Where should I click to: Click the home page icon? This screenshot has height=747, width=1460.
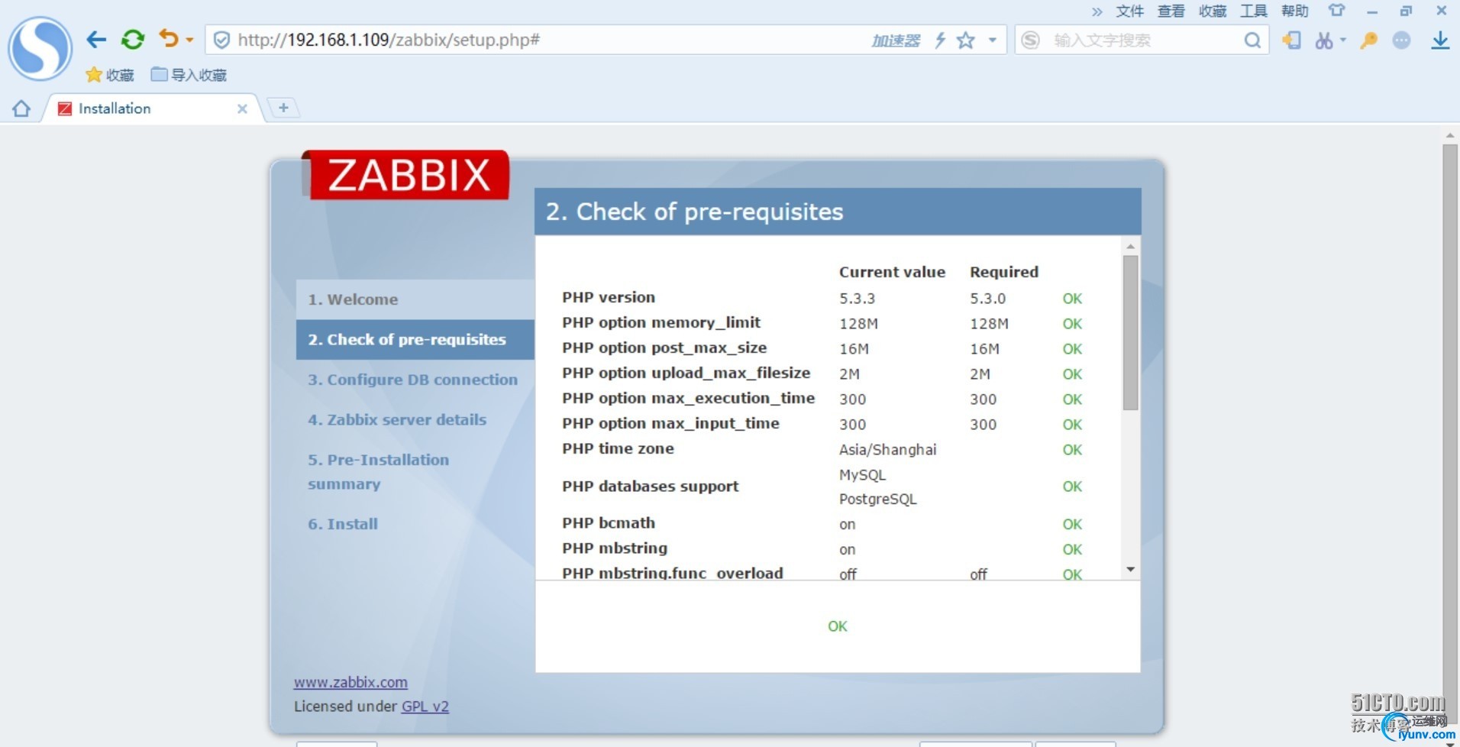tap(21, 108)
